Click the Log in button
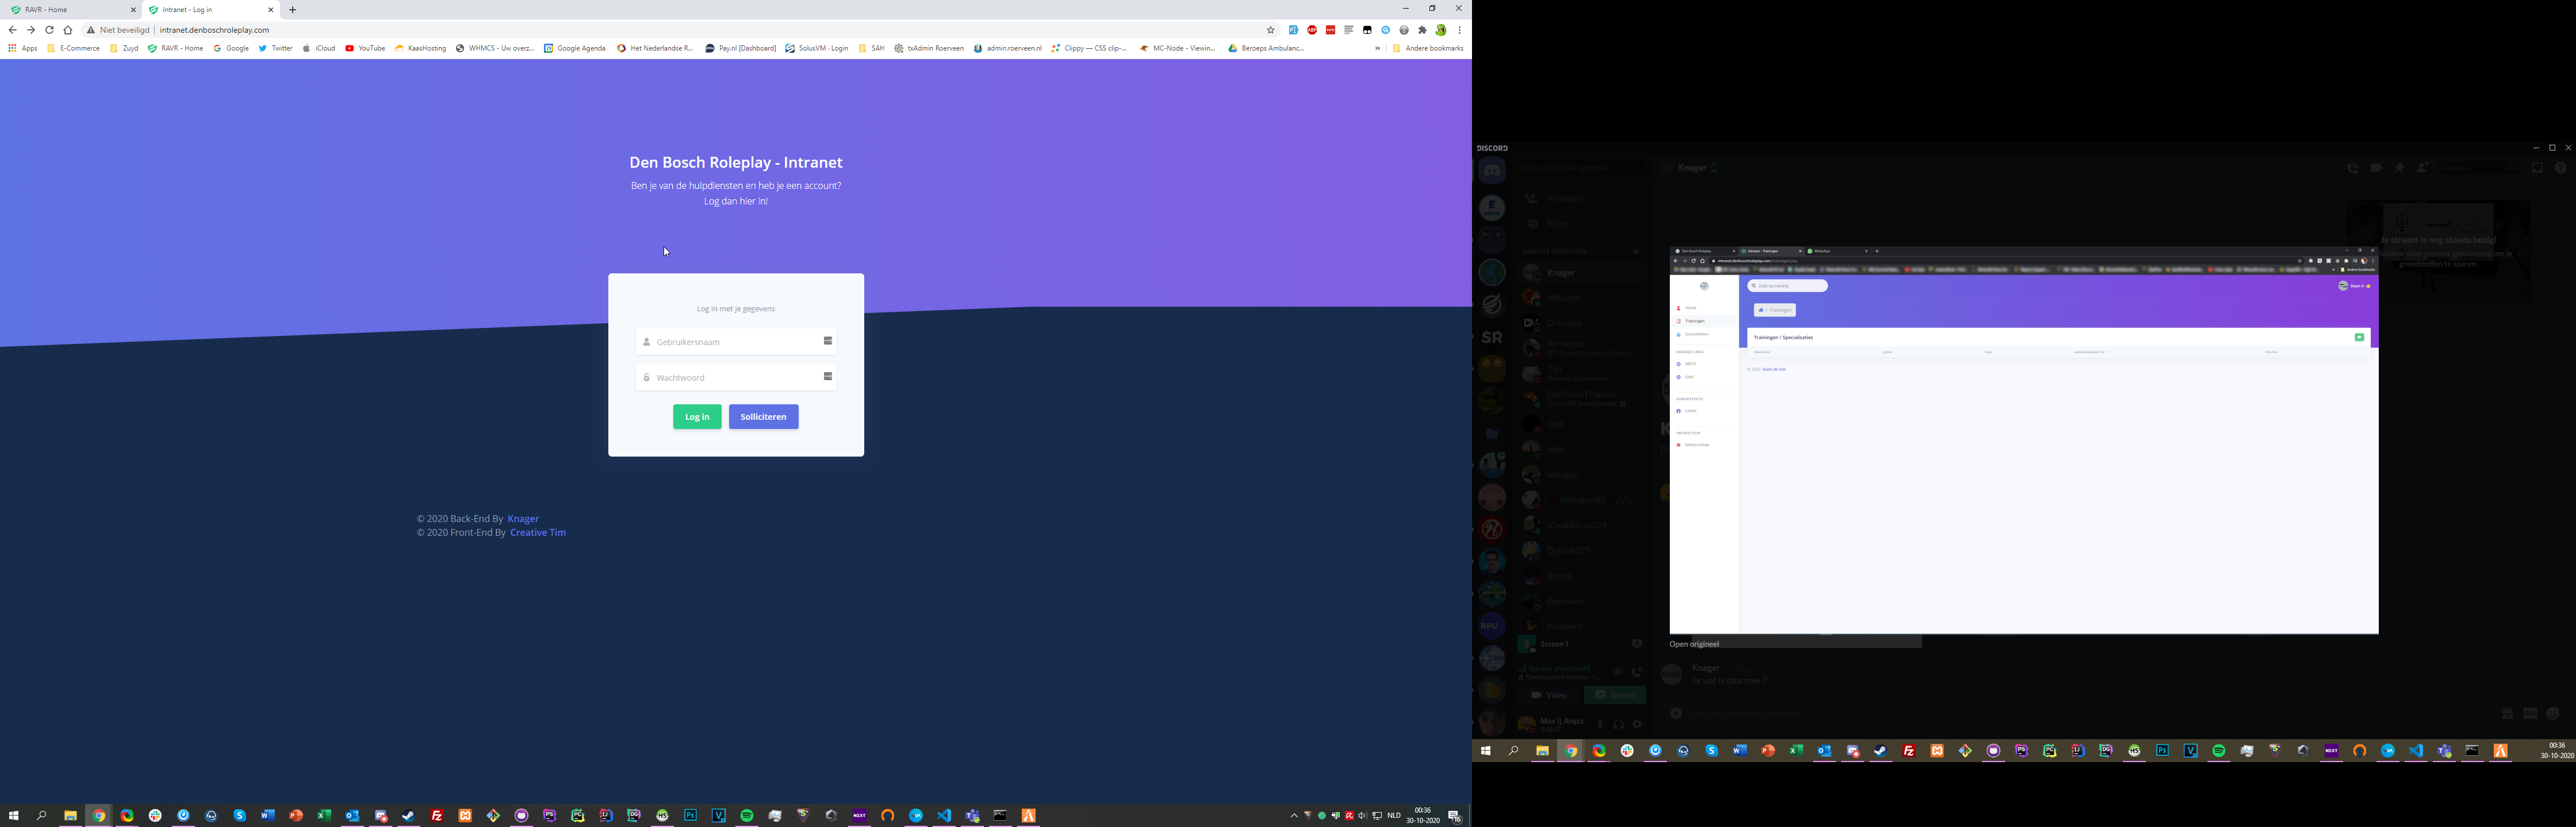This screenshot has width=2576, height=827. click(x=697, y=416)
